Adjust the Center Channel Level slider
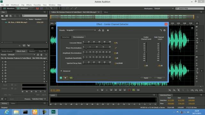The height and width of the screenshot is (115, 205). [146, 52]
